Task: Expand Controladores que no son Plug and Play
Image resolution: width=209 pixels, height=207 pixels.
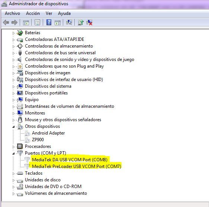Action: [x=13, y=67]
